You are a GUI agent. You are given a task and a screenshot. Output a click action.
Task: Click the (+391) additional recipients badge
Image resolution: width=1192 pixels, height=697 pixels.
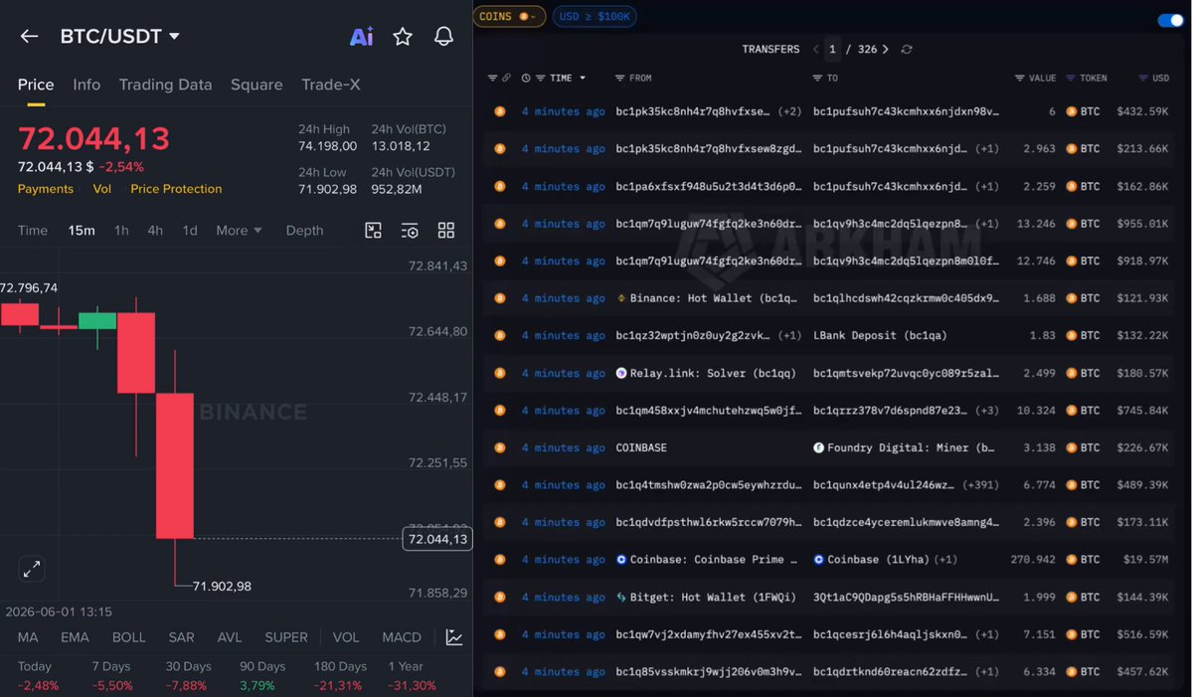(x=980, y=485)
